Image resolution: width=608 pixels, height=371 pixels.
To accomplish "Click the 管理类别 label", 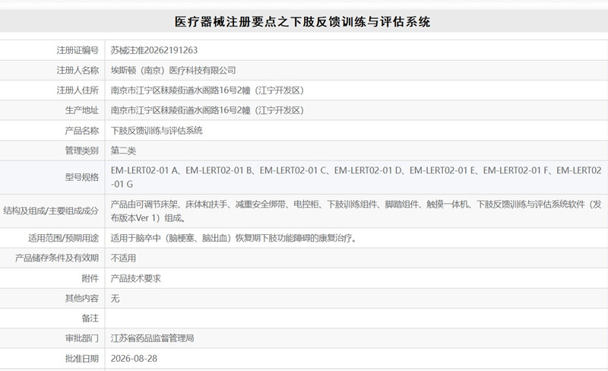I will [x=82, y=151].
